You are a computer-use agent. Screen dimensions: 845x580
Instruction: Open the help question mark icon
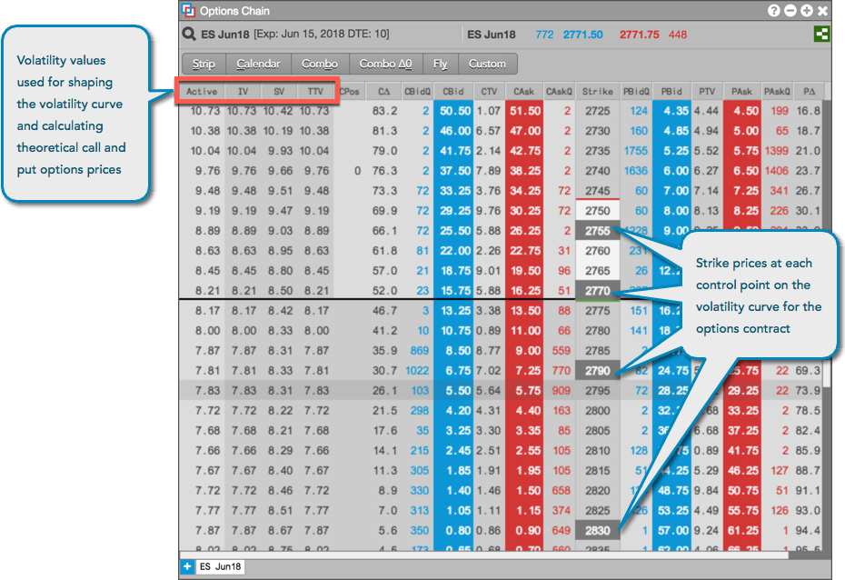pos(772,11)
